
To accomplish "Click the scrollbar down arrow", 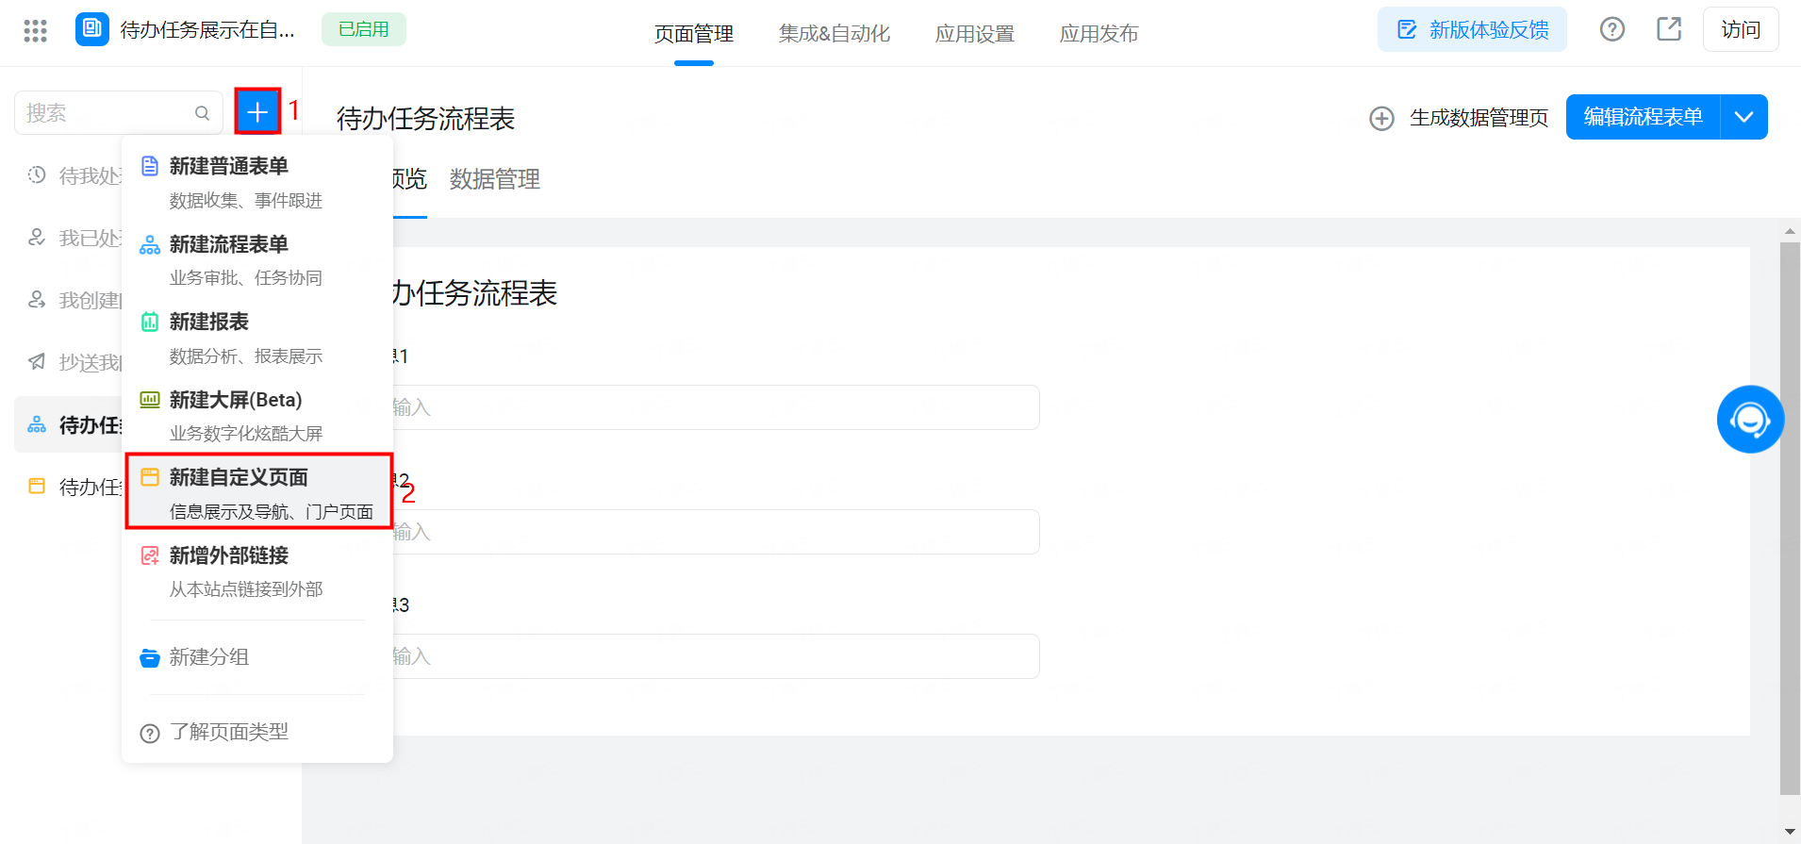I will (x=1790, y=831).
